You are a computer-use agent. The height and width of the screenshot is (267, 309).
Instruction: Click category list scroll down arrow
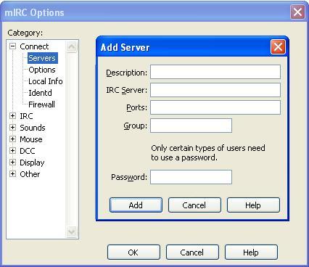coord(72,232)
